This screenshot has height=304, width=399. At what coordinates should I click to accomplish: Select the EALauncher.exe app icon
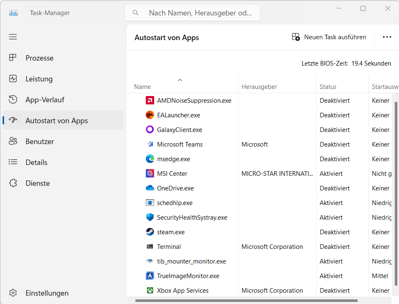tap(150, 115)
